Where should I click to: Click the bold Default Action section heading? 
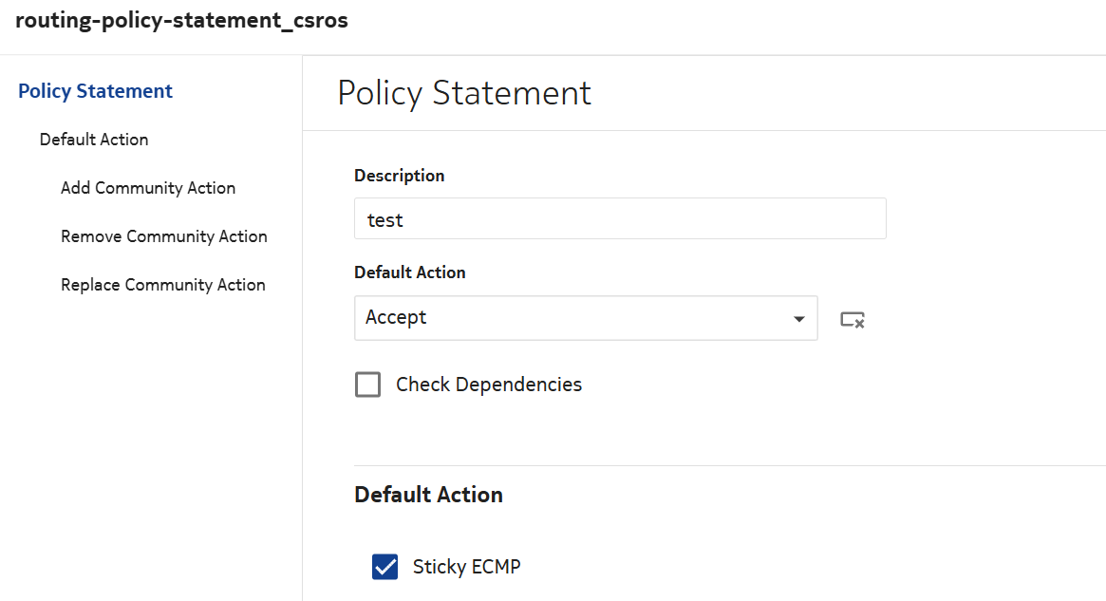428,495
